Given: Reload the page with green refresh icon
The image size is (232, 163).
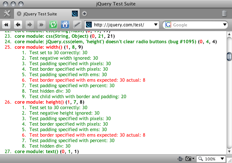Looking at the screenshot, I should click(54, 25).
